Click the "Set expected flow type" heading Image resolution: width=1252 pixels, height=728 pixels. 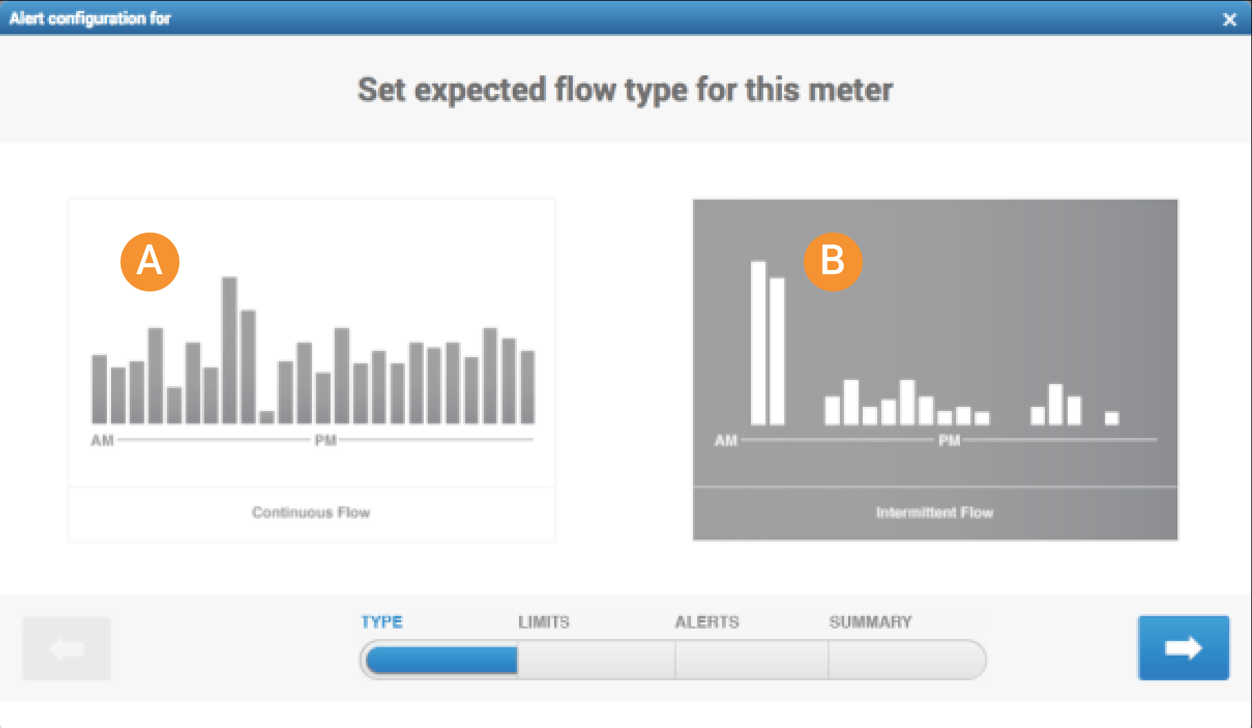pos(625,90)
